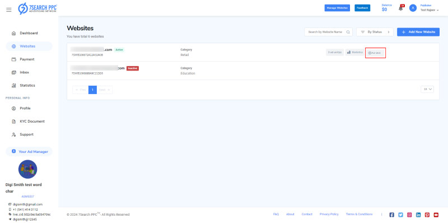Click the Next pagination button

point(105,90)
